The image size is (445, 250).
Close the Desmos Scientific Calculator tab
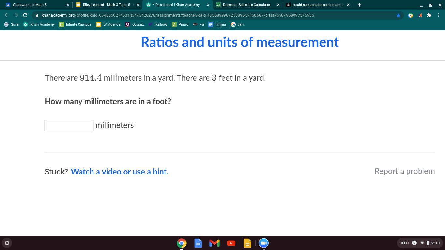(x=278, y=5)
